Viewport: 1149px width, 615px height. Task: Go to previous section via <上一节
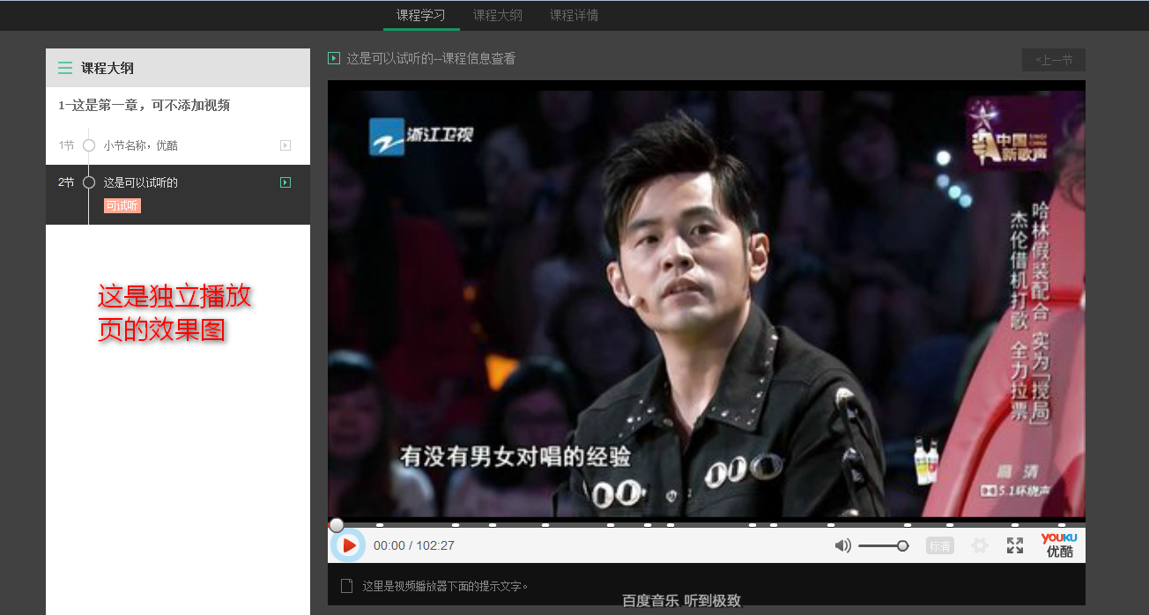click(1054, 60)
